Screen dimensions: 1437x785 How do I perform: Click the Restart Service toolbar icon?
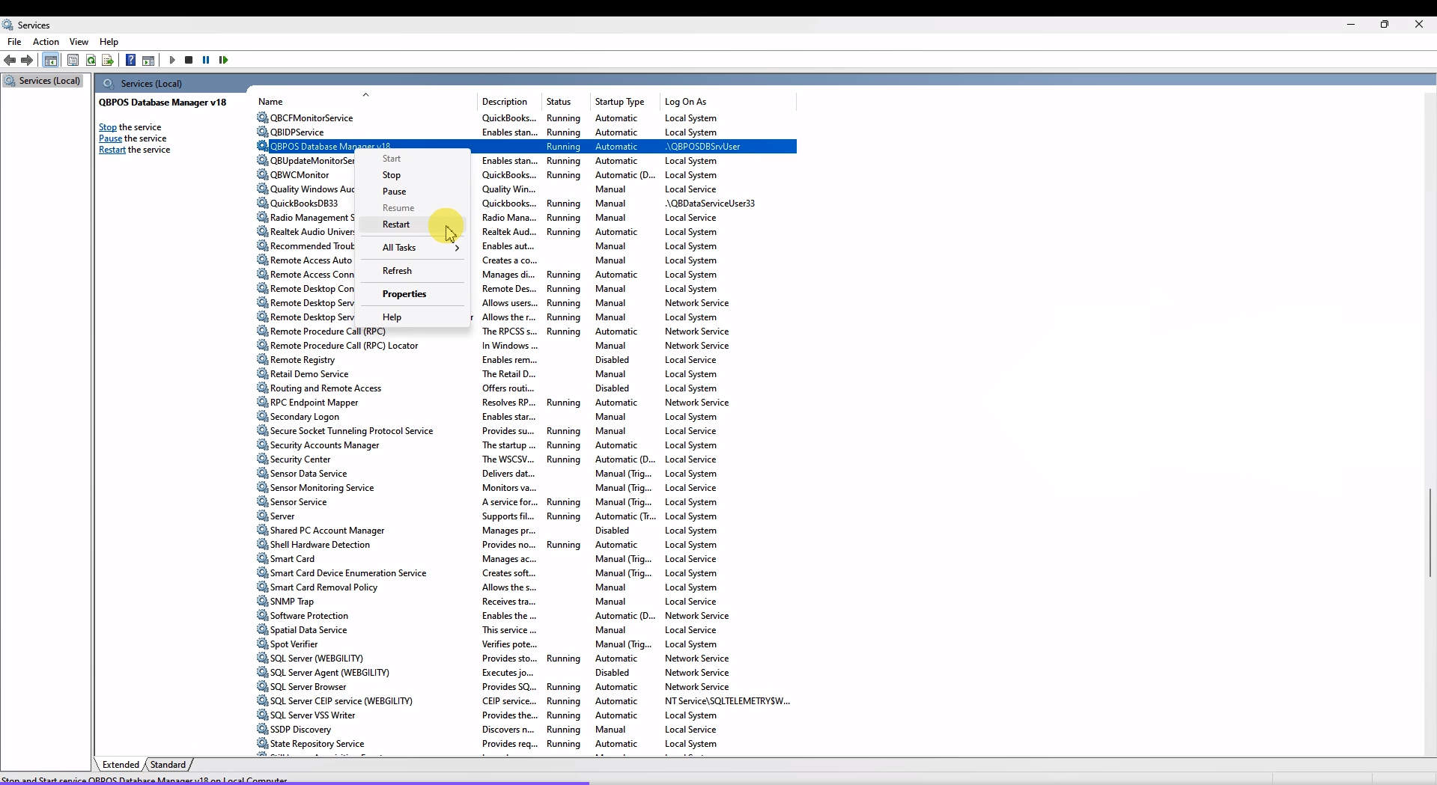223,60
